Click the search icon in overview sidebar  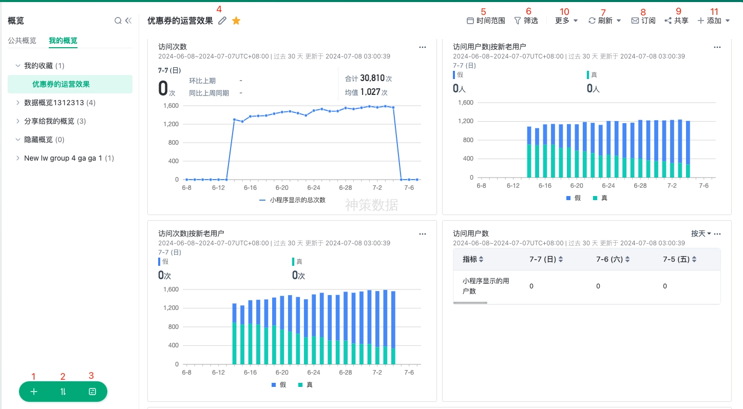point(118,21)
